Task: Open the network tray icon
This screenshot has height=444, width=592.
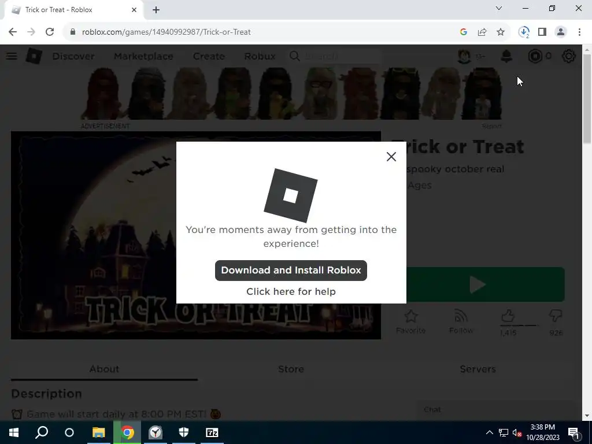Action: (x=504, y=433)
